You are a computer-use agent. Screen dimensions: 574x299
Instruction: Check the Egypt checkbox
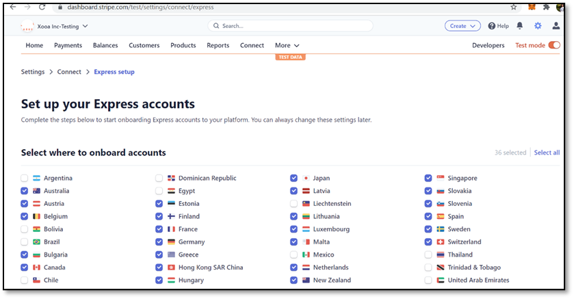click(159, 191)
